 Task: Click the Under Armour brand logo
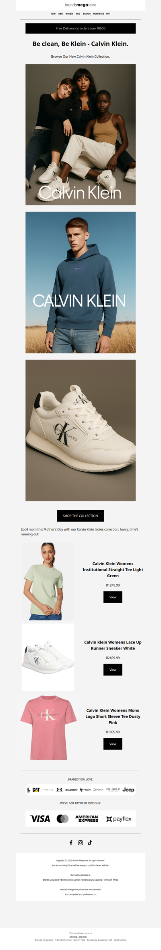pyautogui.click(x=60, y=790)
